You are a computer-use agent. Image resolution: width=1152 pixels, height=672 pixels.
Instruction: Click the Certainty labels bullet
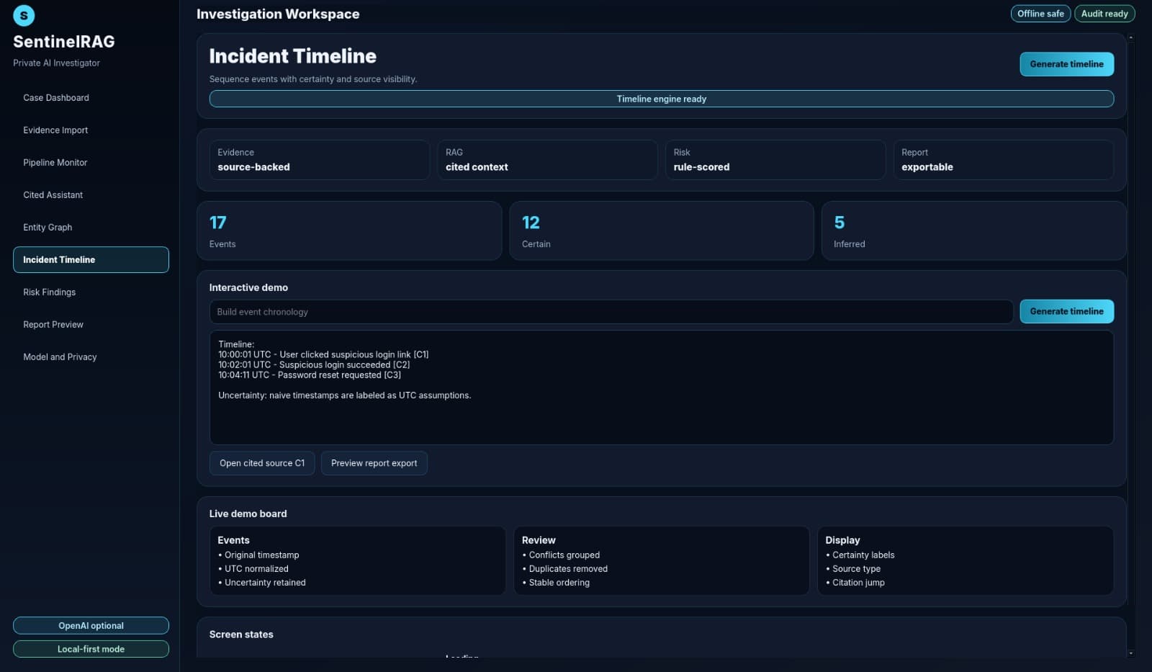pyautogui.click(x=860, y=555)
